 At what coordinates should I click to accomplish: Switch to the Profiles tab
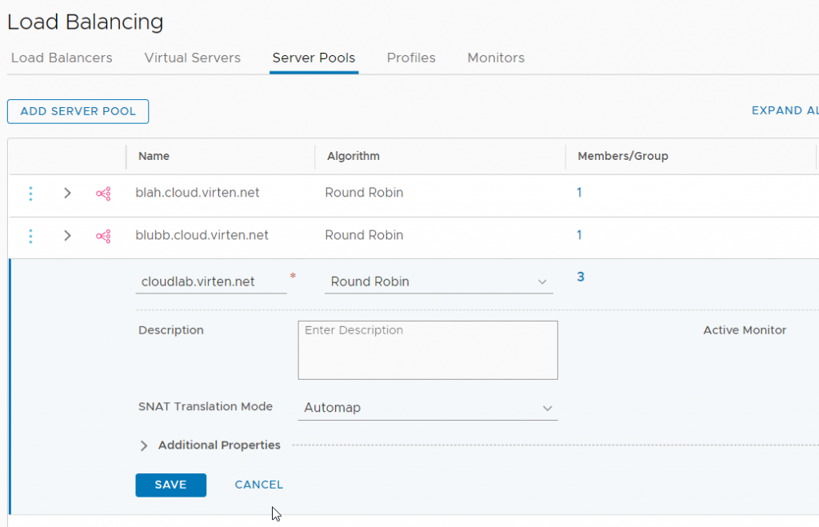pyautogui.click(x=410, y=58)
